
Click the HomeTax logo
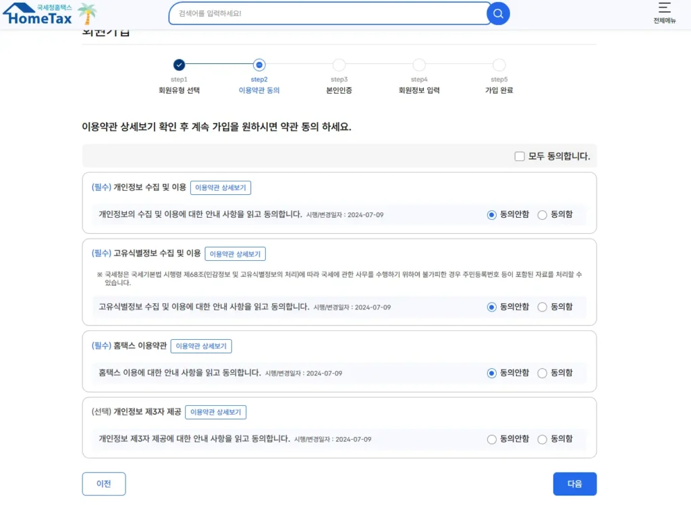click(x=38, y=13)
